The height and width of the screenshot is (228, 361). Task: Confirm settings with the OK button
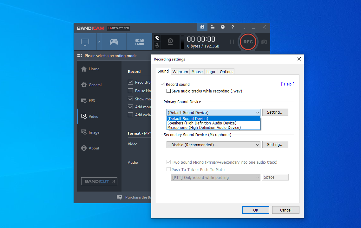255,210
